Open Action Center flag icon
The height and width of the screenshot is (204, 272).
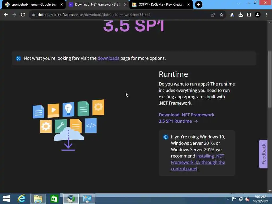coord(234,199)
